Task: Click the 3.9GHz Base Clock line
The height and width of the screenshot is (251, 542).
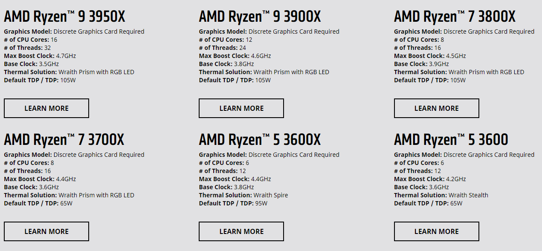Action: coord(421,64)
